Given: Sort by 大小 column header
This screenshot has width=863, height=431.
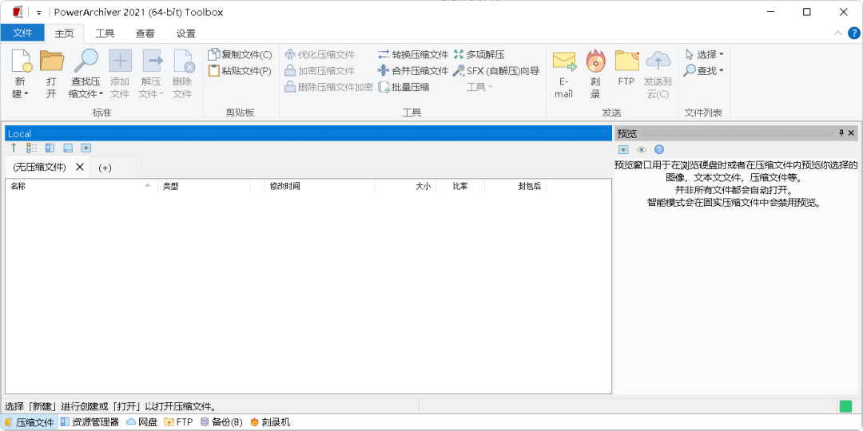Looking at the screenshot, I should (x=406, y=186).
